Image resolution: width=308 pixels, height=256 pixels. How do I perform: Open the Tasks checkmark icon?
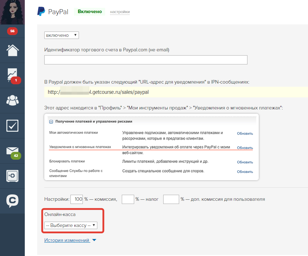pyautogui.click(x=12, y=126)
